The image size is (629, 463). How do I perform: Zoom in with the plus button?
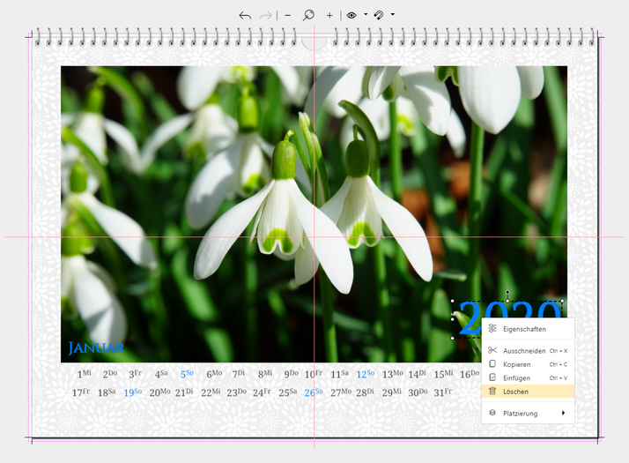click(329, 16)
